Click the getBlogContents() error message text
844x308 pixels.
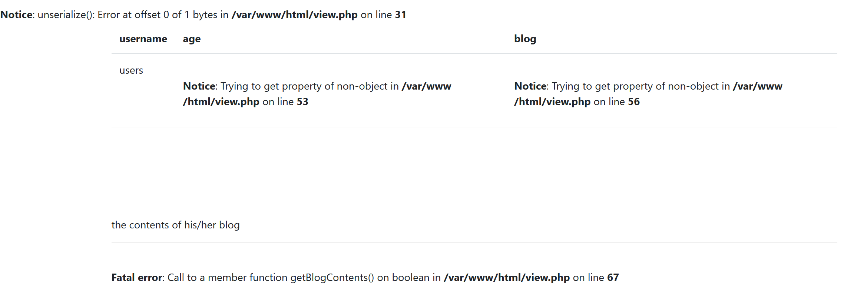pyautogui.click(x=304, y=278)
